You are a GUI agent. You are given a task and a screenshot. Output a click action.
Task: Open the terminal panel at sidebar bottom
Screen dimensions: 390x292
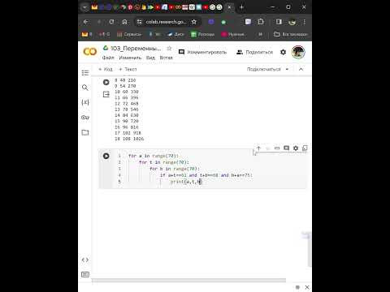(x=85, y=274)
